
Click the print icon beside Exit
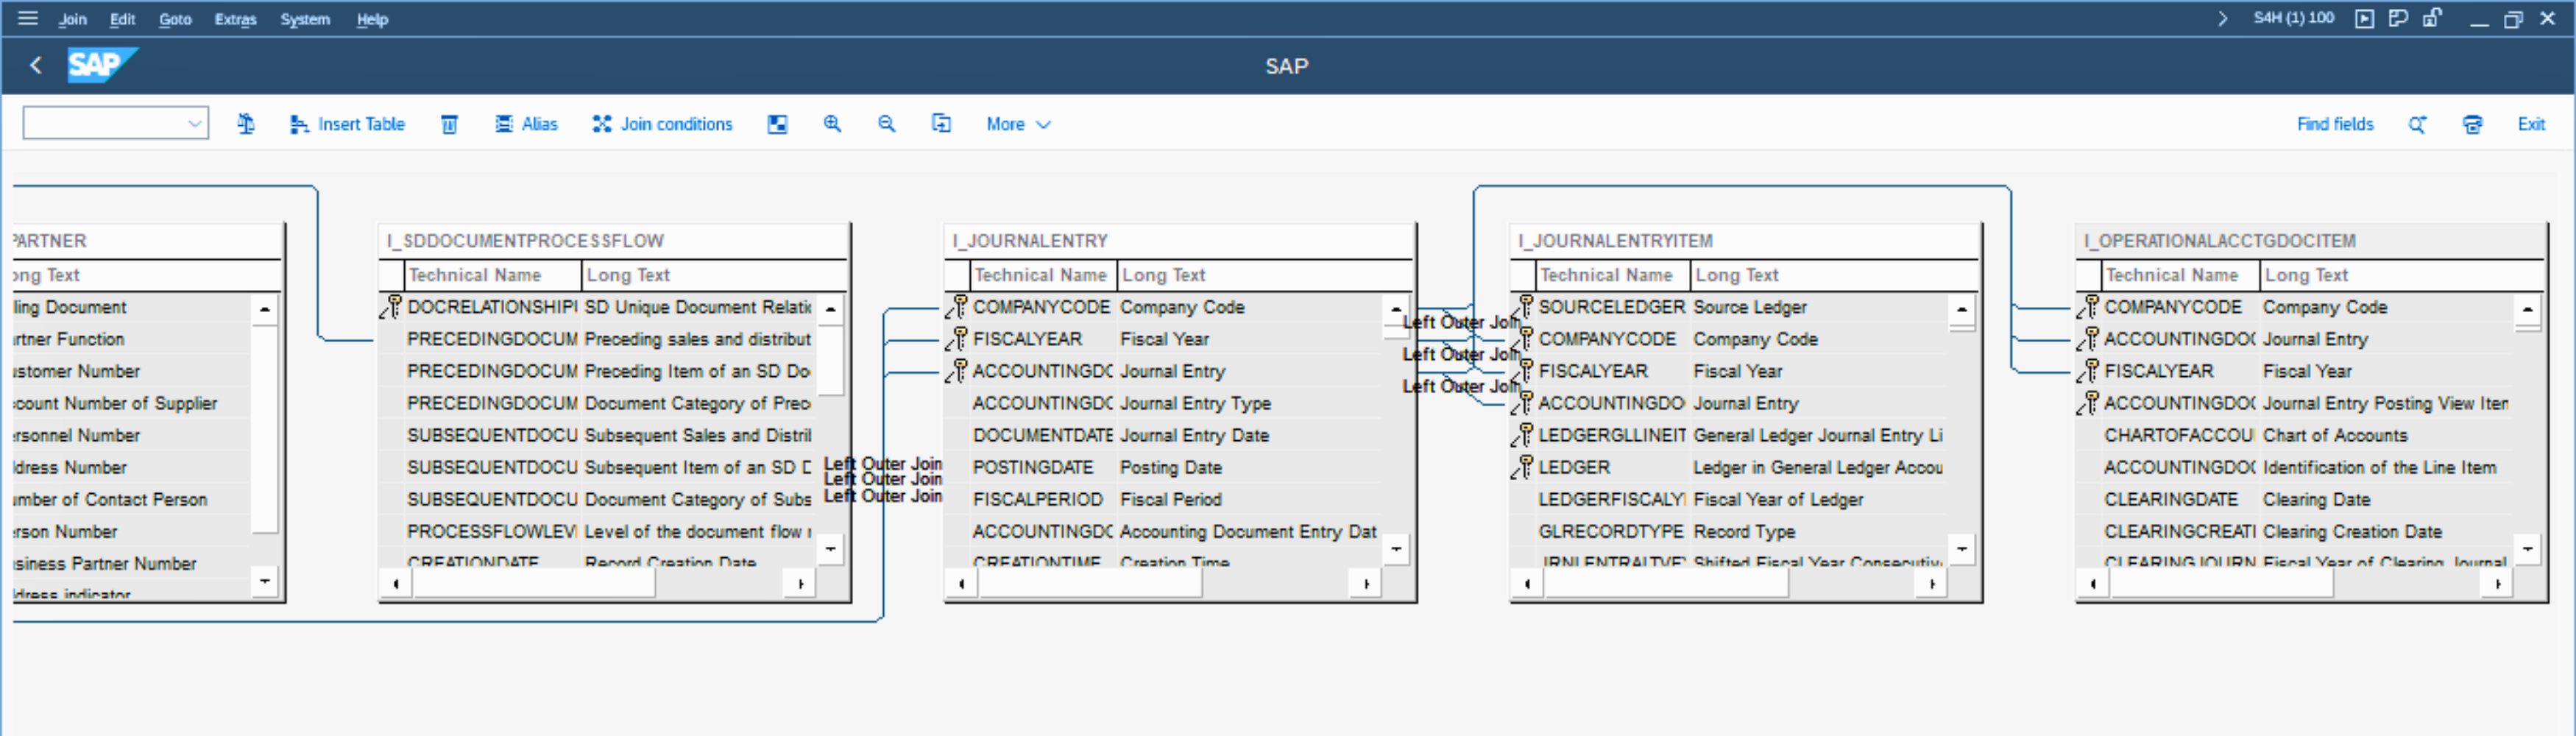pyautogui.click(x=2472, y=124)
